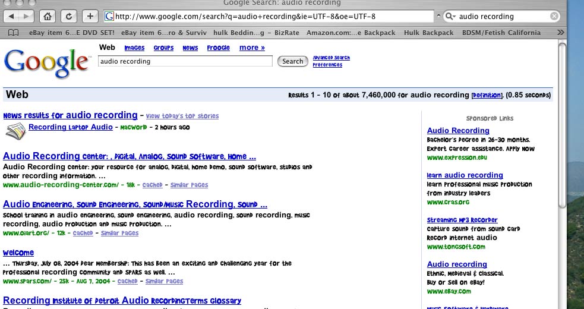The image size is (584, 309).
Task: Select the Web search tab
Action: [x=107, y=48]
